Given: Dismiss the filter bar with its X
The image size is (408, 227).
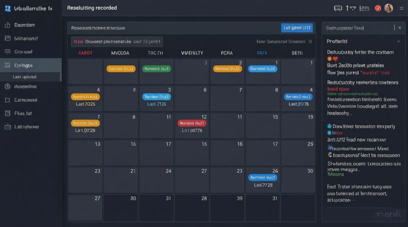Looking at the screenshot, I should click(310, 41).
